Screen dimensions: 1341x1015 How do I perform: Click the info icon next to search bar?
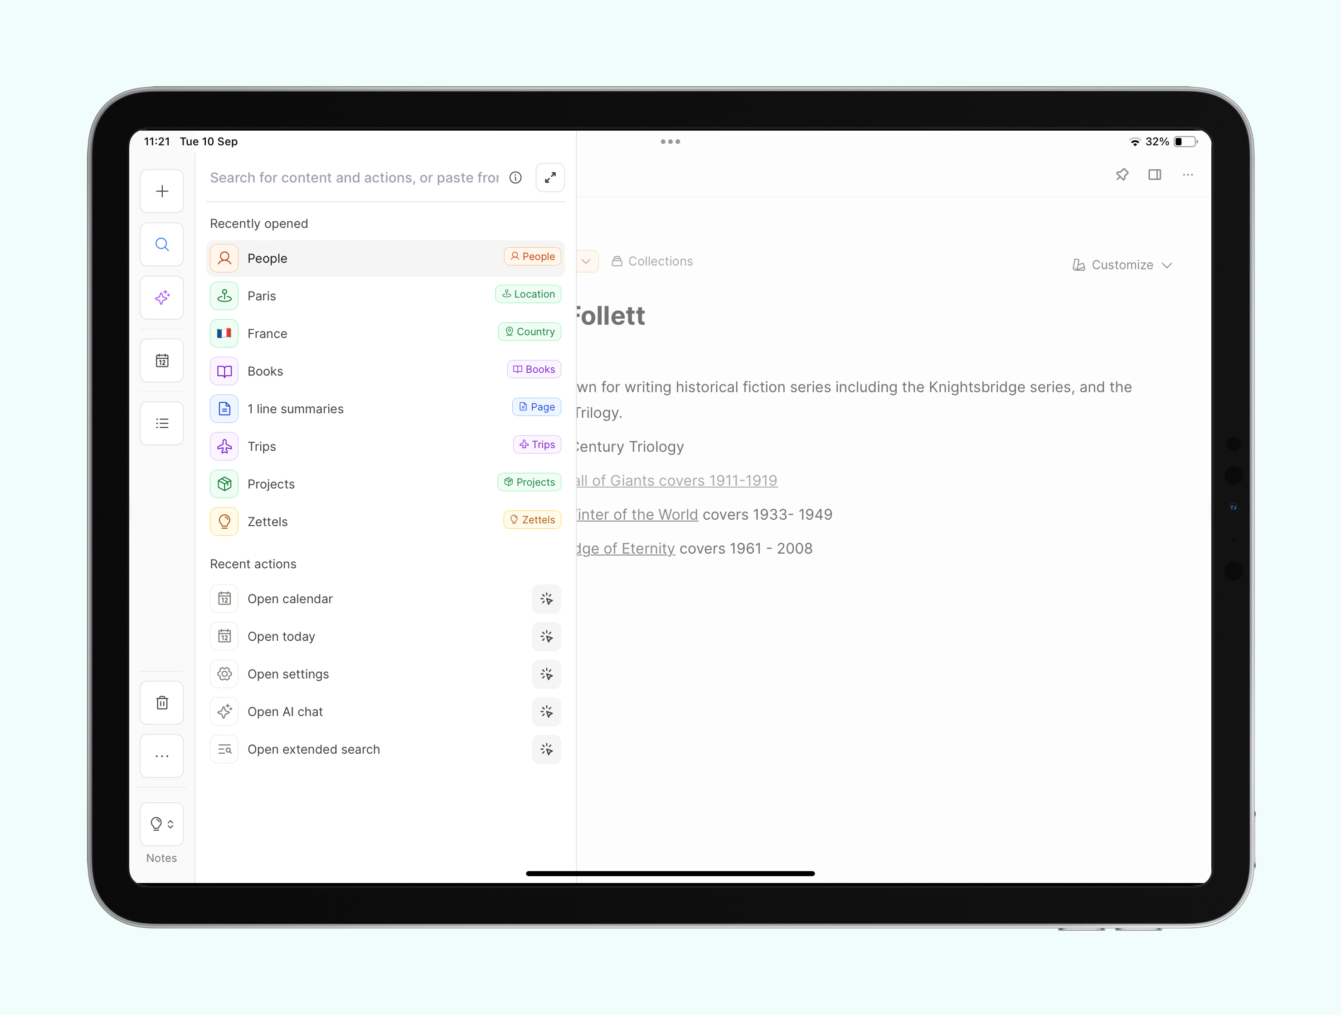(516, 177)
